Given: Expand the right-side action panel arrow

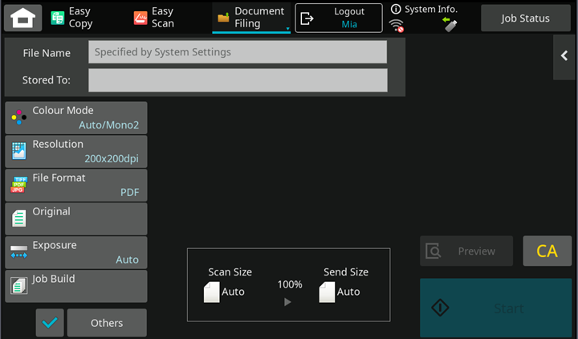Looking at the screenshot, I should click(564, 55).
